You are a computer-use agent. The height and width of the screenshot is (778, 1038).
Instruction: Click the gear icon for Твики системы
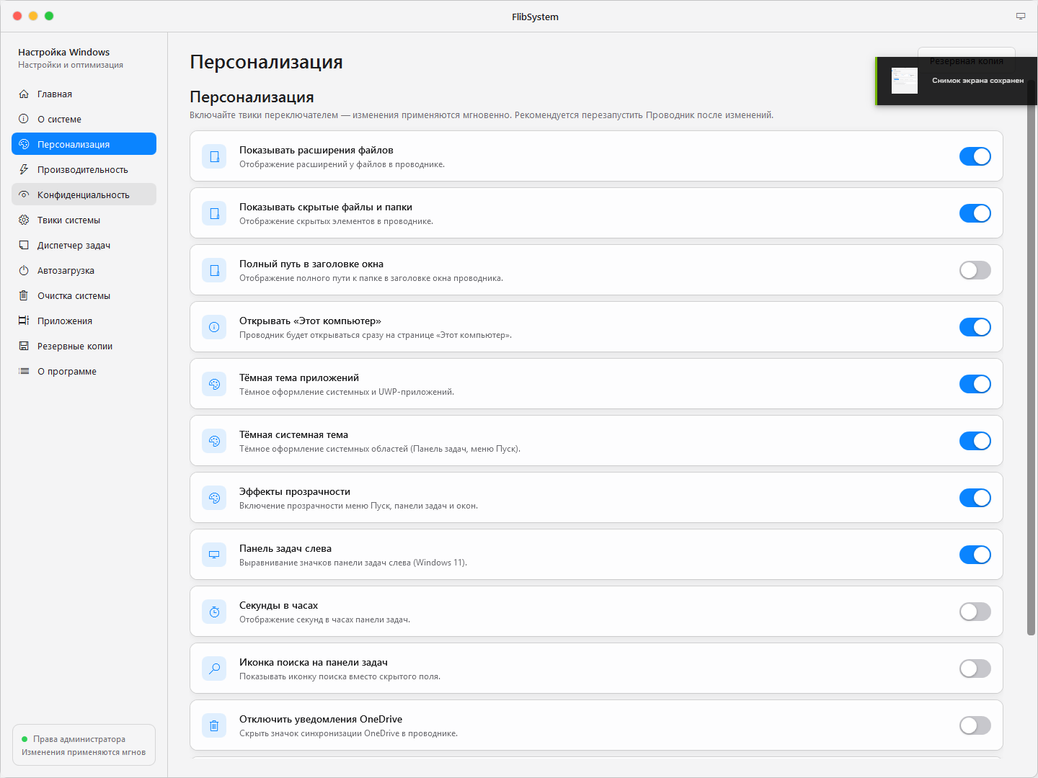pyautogui.click(x=24, y=220)
